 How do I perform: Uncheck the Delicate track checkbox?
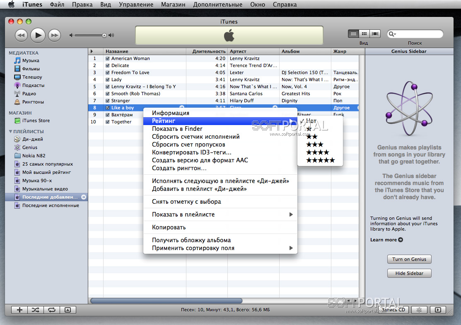pos(108,65)
